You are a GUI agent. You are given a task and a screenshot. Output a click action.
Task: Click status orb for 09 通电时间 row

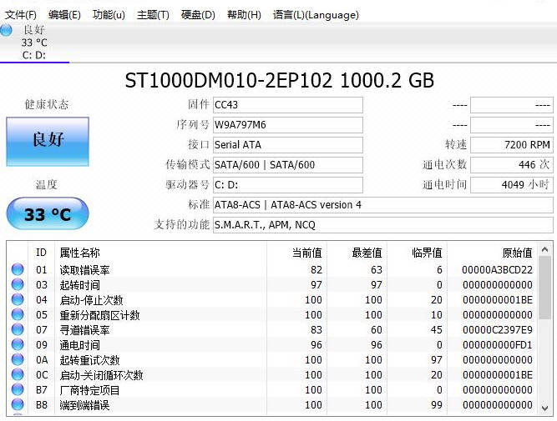18,345
